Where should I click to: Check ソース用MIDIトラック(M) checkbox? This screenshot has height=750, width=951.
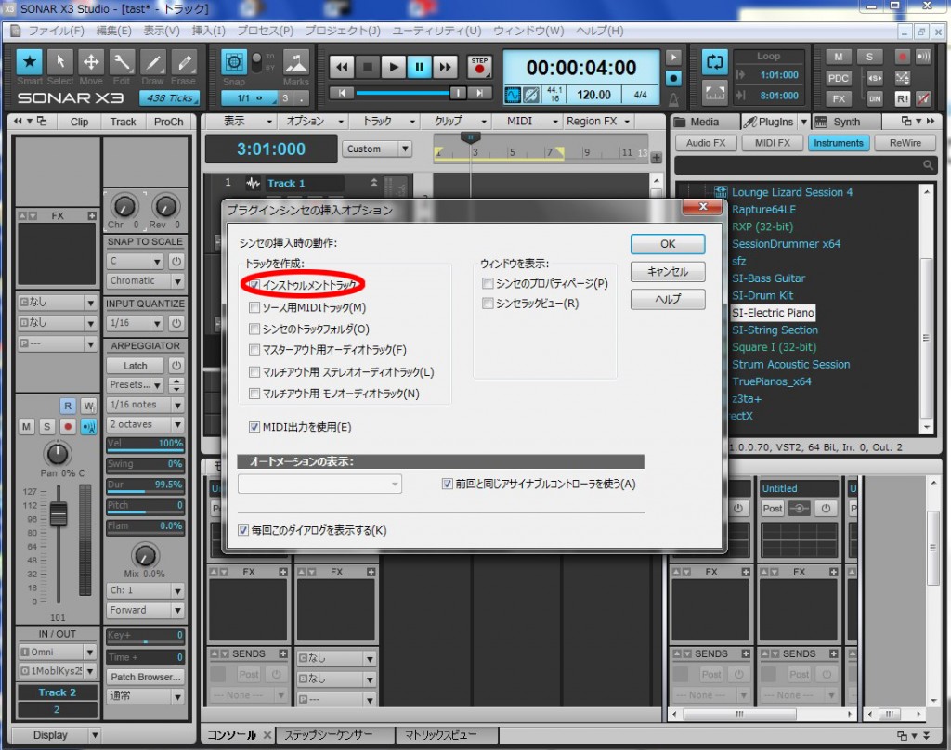(254, 307)
